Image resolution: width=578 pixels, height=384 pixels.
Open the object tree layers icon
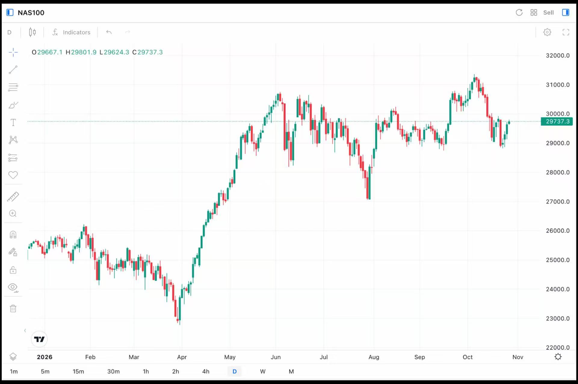point(13,357)
